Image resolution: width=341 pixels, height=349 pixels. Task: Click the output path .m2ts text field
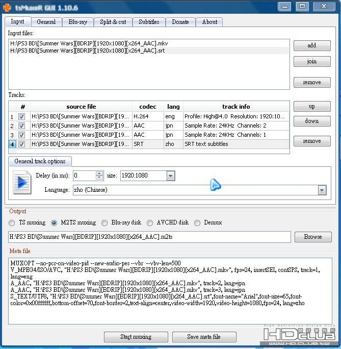click(149, 237)
